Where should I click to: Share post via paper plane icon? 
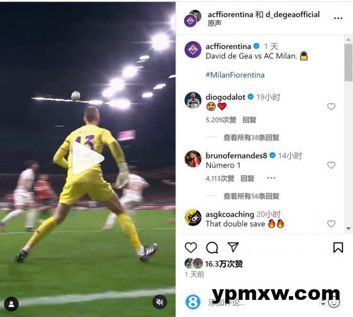coord(233,247)
